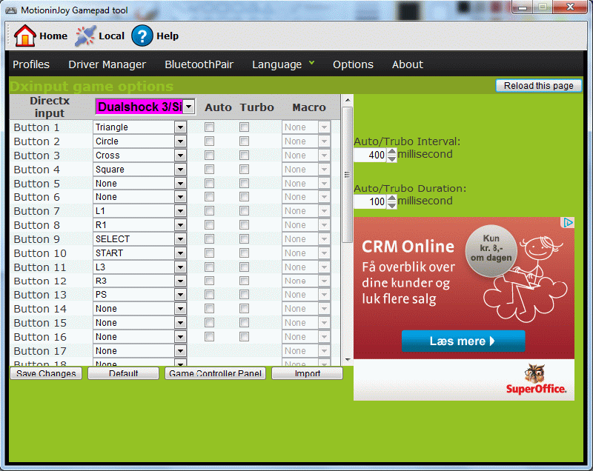Check Auto for Button 5

(209, 183)
